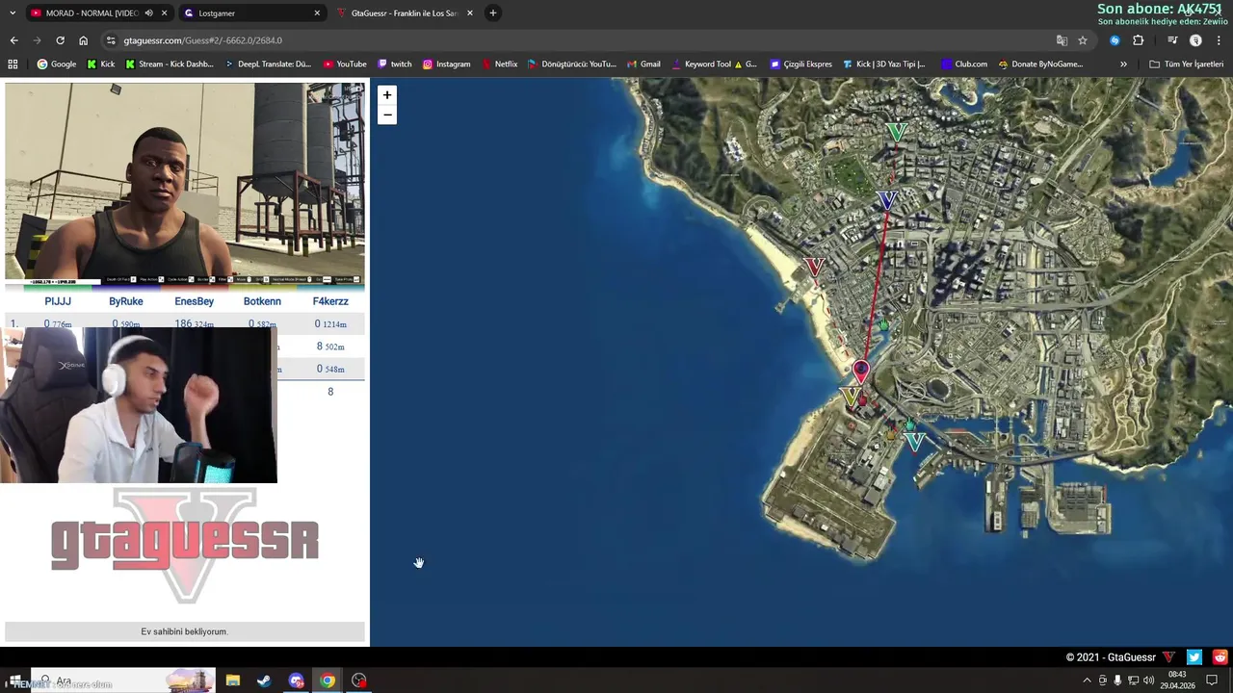Open the browser home page
The height and width of the screenshot is (693, 1233).
(x=83, y=40)
